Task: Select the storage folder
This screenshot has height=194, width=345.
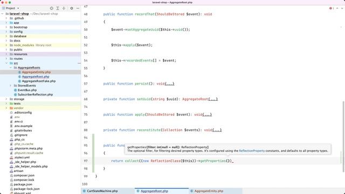Action: 19,99
